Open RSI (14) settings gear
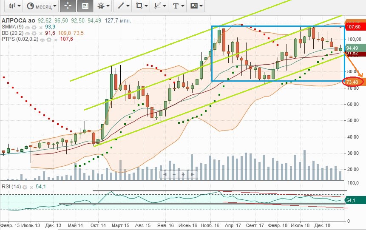This screenshot has height=230, width=366. (25, 187)
